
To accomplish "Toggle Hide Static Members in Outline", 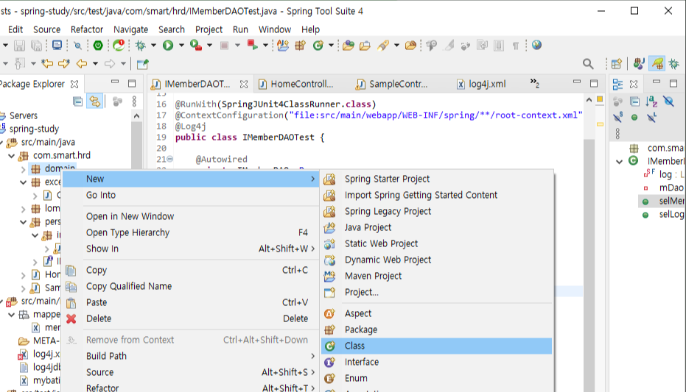I will click(617, 118).
